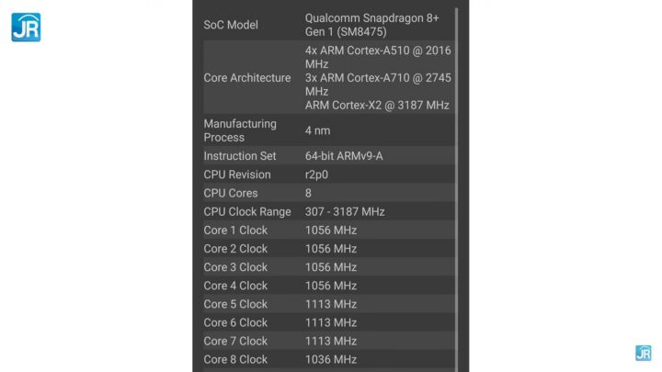Viewport: 662px width, 372px height.
Task: Select the Core Architecture label
Action: [x=247, y=78]
